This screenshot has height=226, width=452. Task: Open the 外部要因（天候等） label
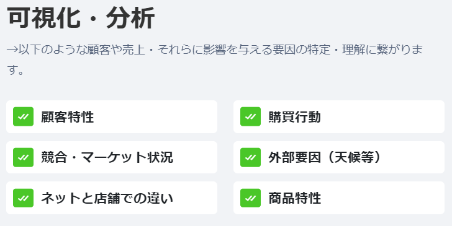[x=325, y=157]
